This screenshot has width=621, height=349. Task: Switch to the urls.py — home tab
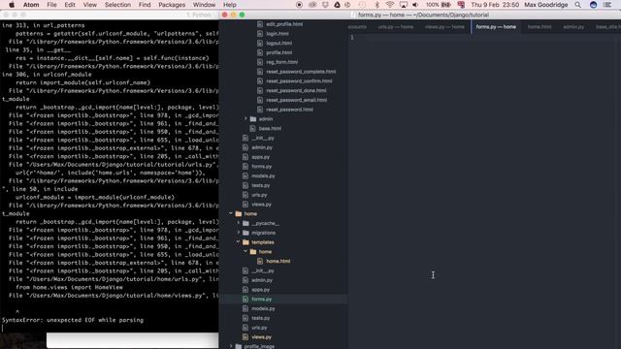396,27
